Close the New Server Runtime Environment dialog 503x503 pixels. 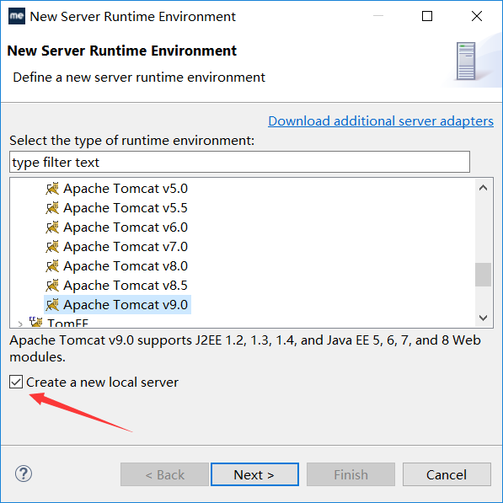[x=477, y=16]
